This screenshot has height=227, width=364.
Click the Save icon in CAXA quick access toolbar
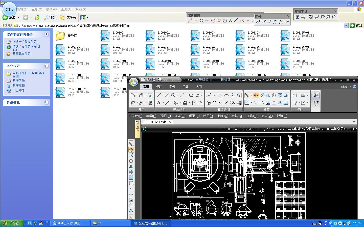[154, 80]
